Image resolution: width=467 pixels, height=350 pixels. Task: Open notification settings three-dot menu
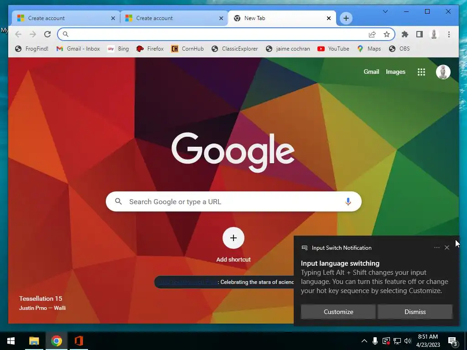click(436, 247)
